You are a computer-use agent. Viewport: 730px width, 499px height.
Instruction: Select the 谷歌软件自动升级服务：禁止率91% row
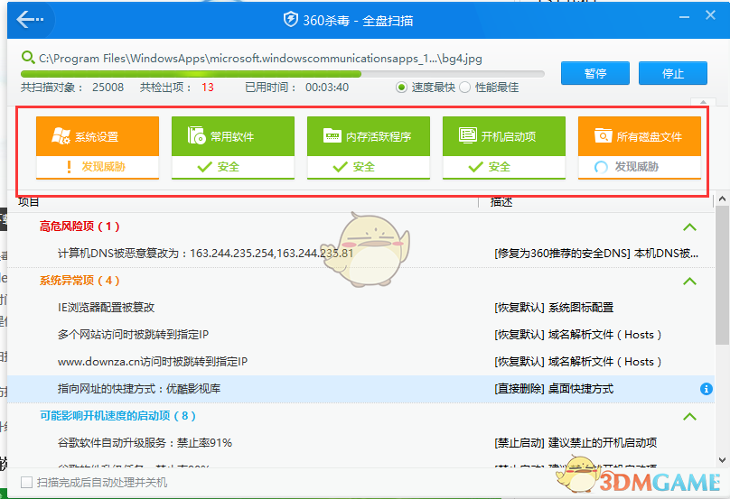pos(360,443)
